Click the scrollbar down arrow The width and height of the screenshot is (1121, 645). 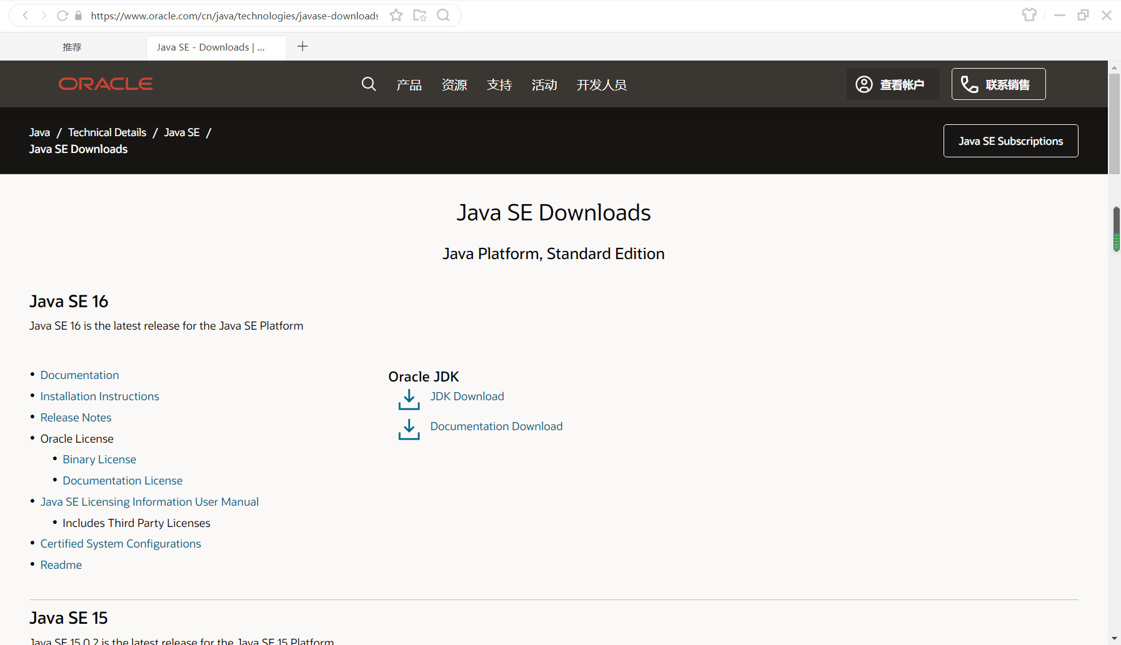coord(1114,639)
